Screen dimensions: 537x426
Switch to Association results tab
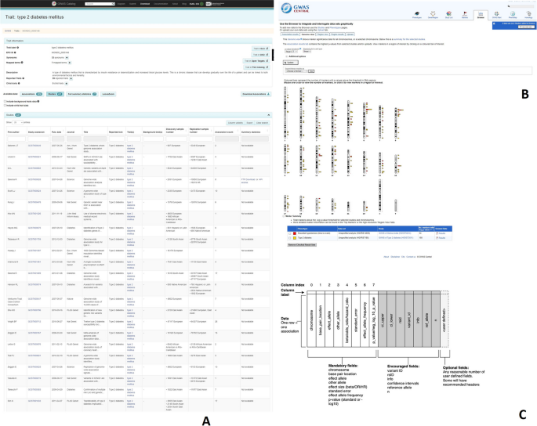[290, 34]
